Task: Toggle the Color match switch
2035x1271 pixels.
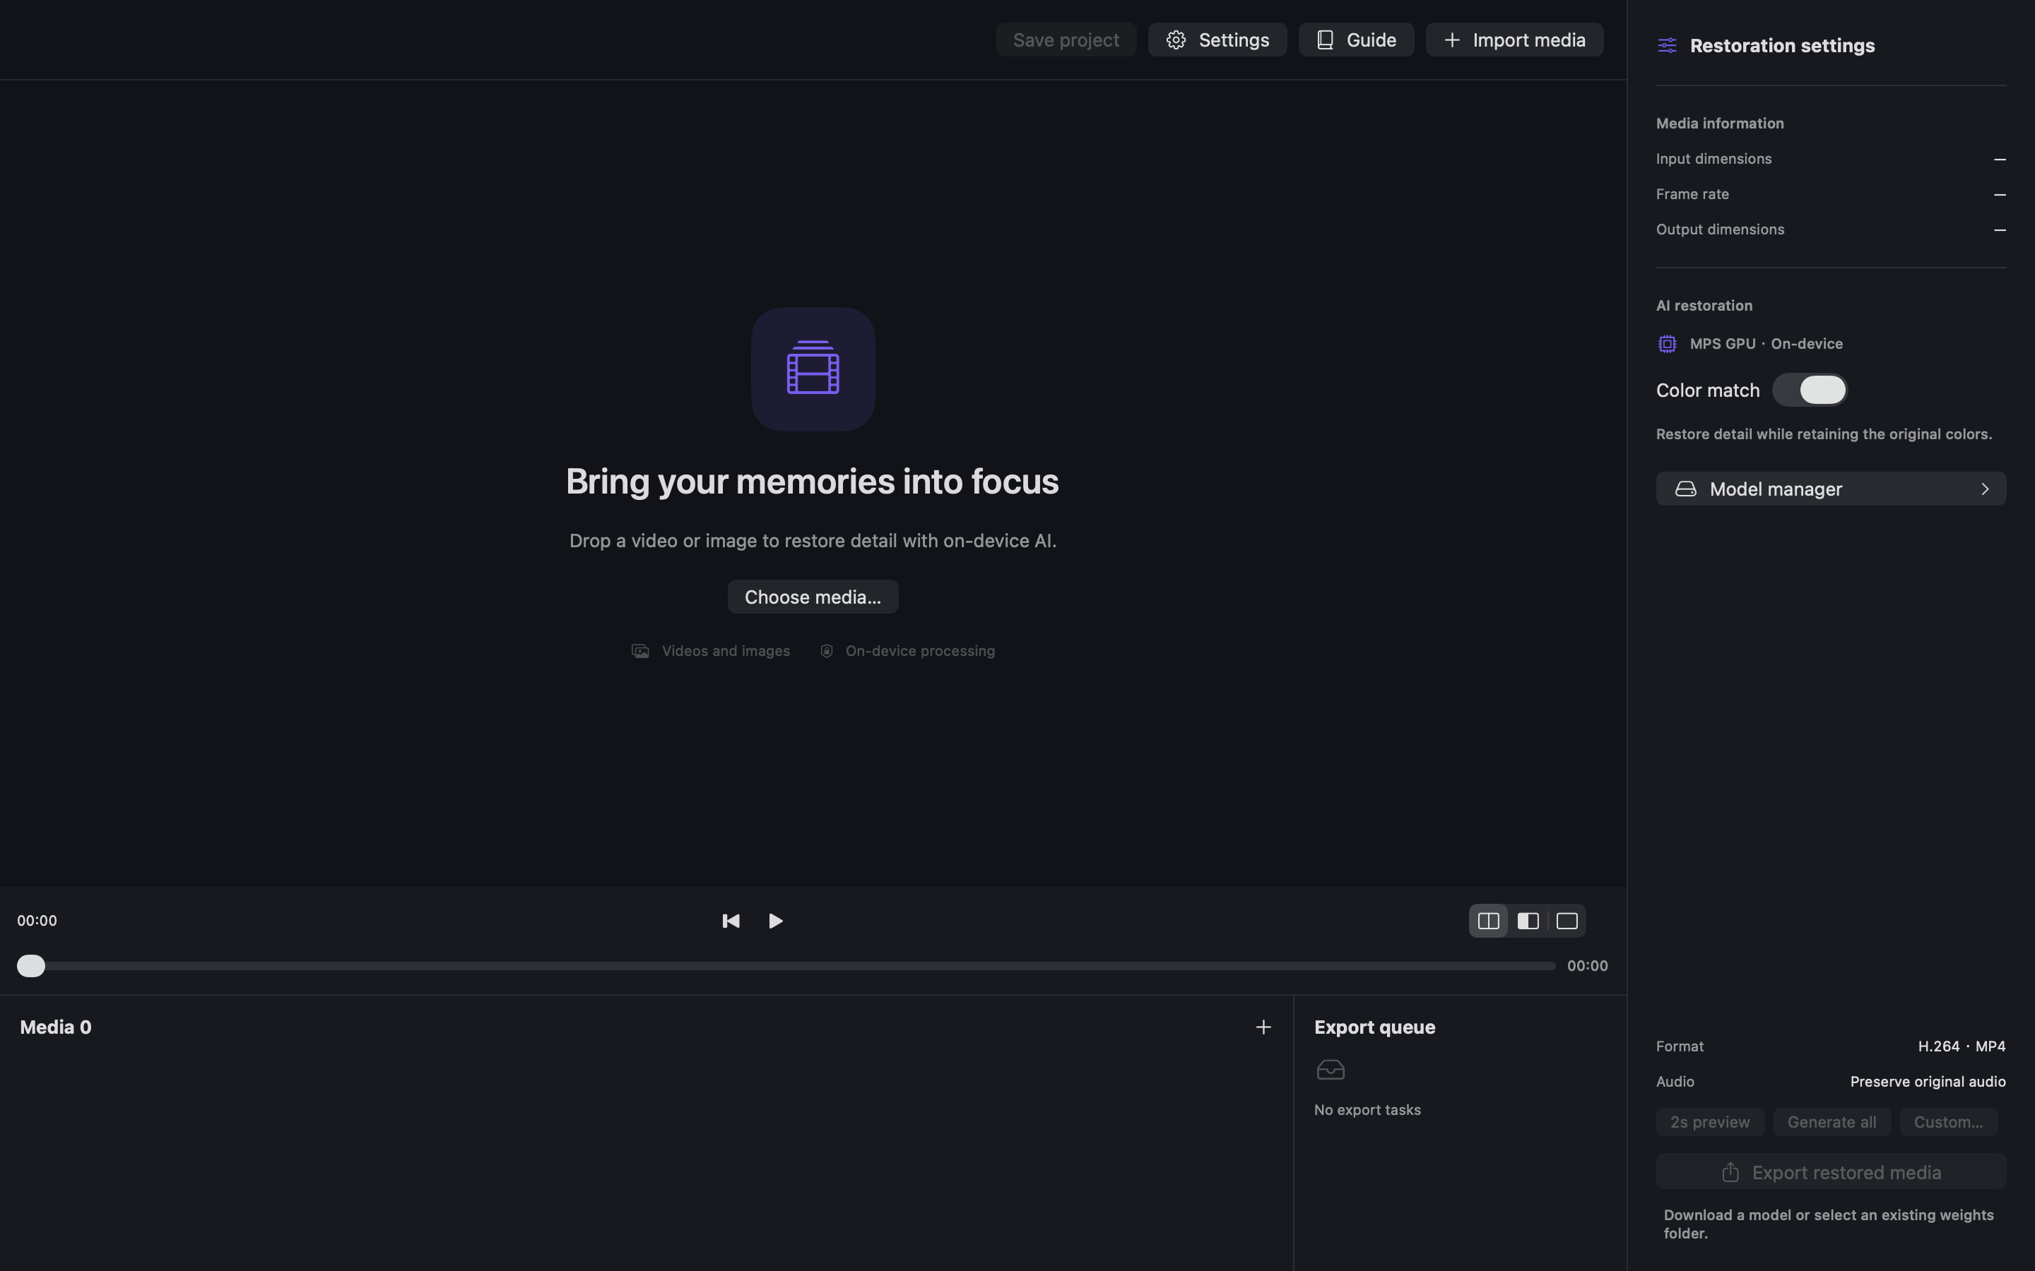Action: click(1809, 390)
